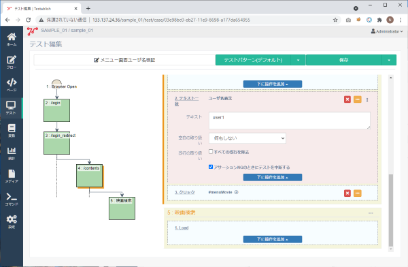The height and width of the screenshot is (267, 408).
Task: Click the green 保存 save button
Action: coord(343,60)
